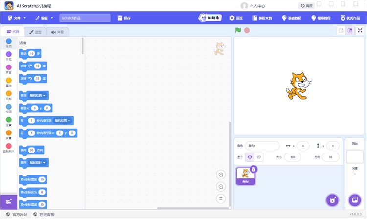Open the 文件 dropdown menu
The height and width of the screenshot is (219, 367).
click(x=17, y=18)
